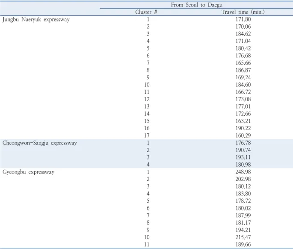Click the travel time value 189.66
The height and width of the screenshot is (249, 293).
[x=243, y=245]
